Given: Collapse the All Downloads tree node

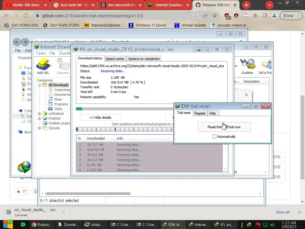Looking at the screenshot, I should coord(40,85).
